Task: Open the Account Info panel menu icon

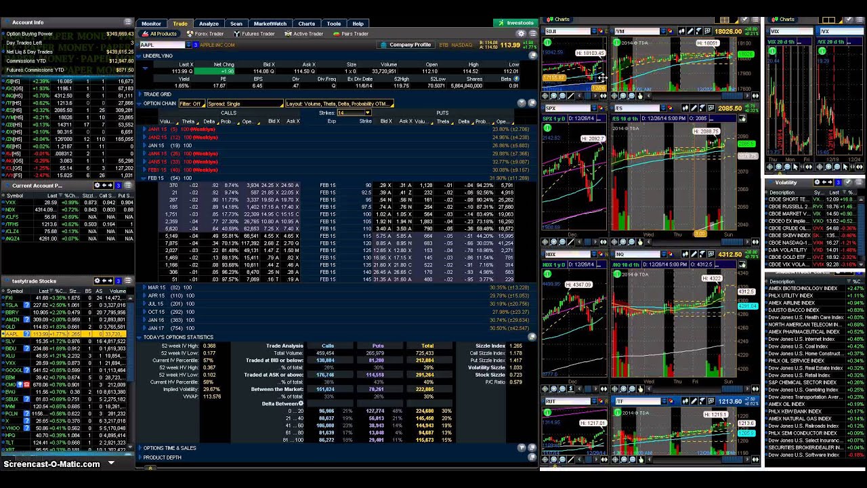Action: [129, 22]
